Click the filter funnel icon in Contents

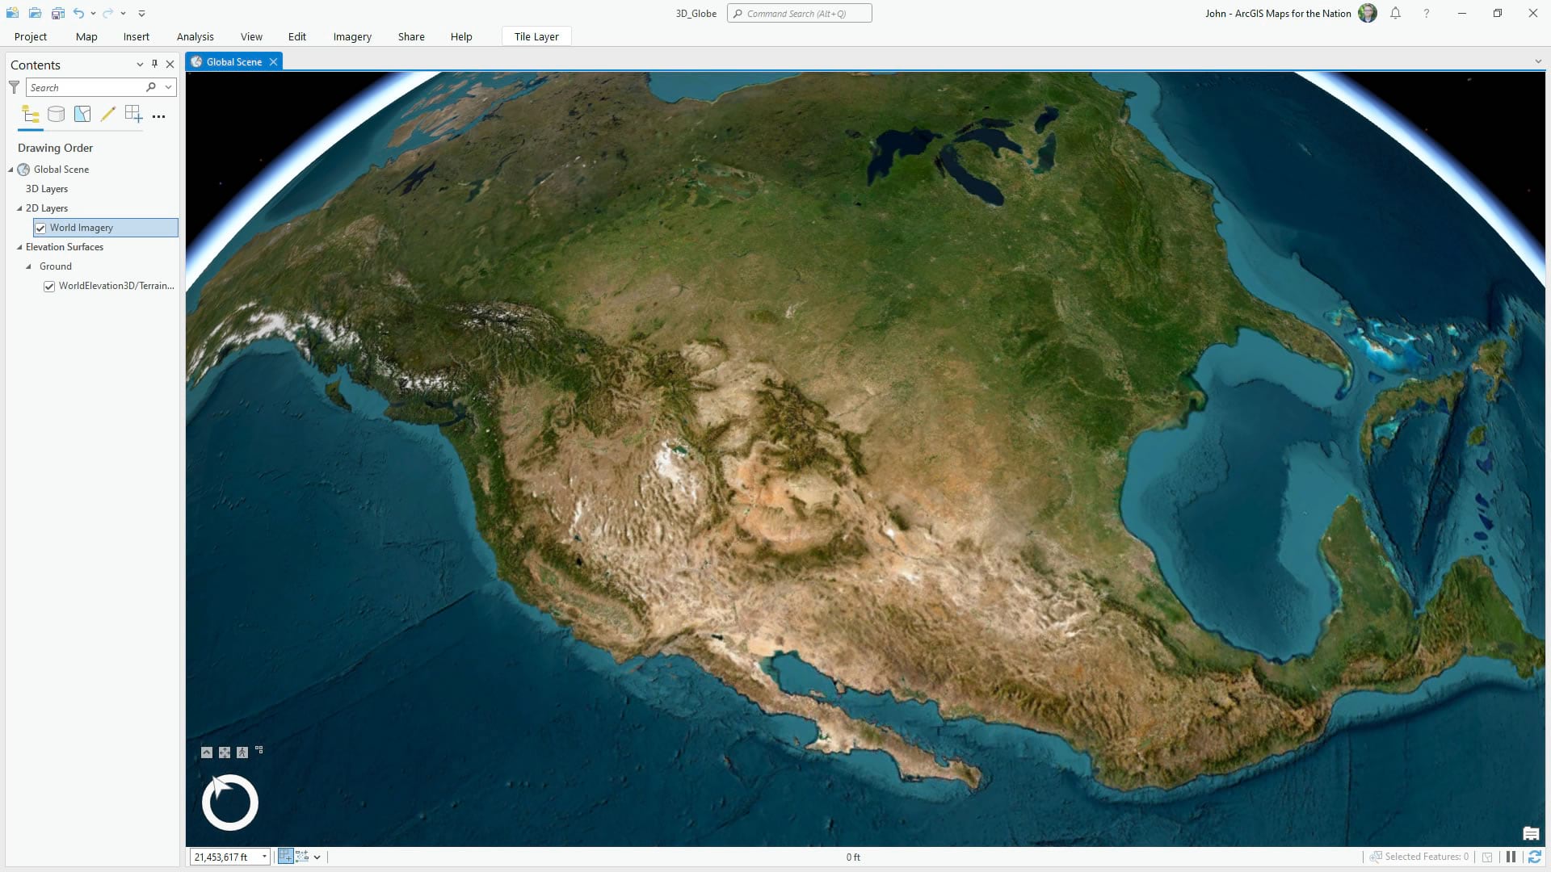tap(14, 87)
